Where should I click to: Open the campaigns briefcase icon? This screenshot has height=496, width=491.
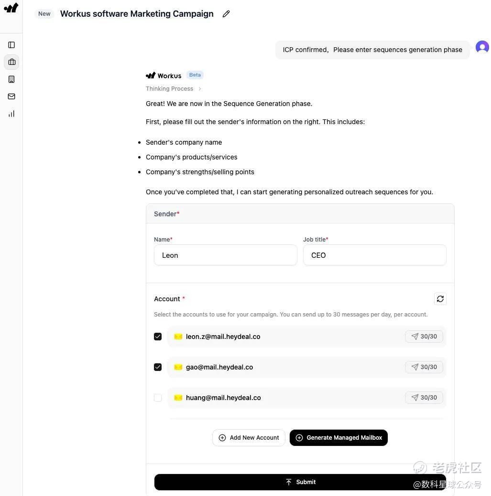point(11,62)
